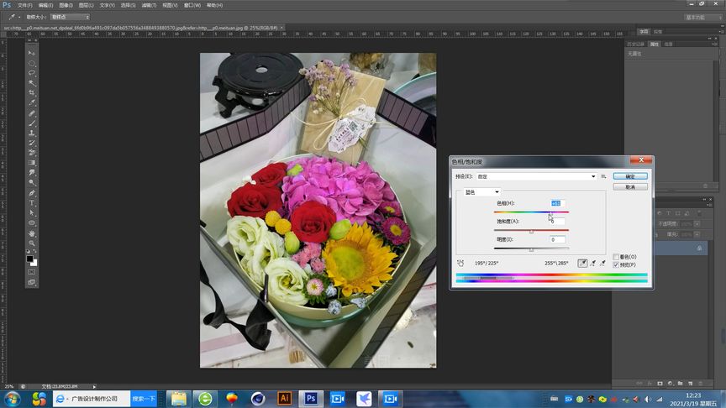726x408 pixels.
Task: Pick the Horizontal Type tool
Action: tap(32, 203)
